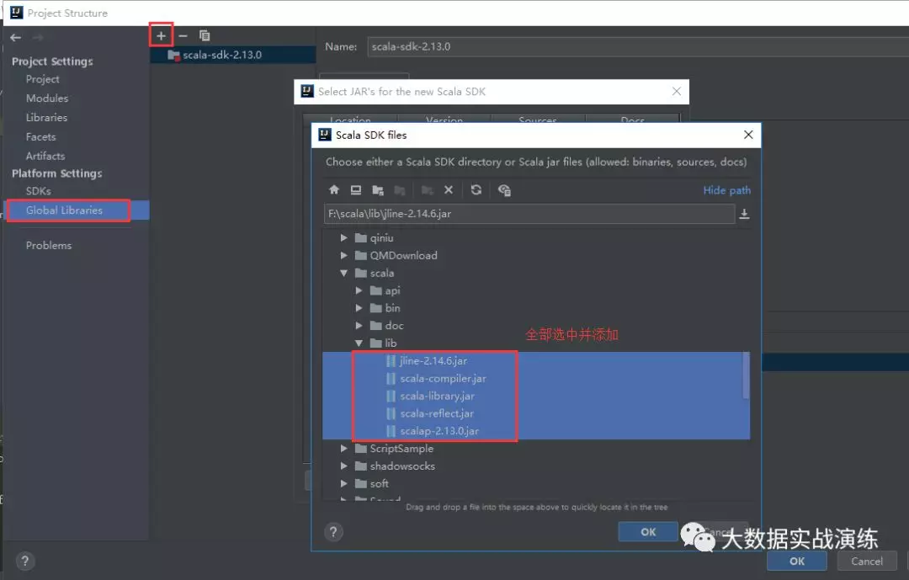Screen dimensions: 909x580
Task: Click OK in Project Structure window
Action: pyautogui.click(x=796, y=561)
